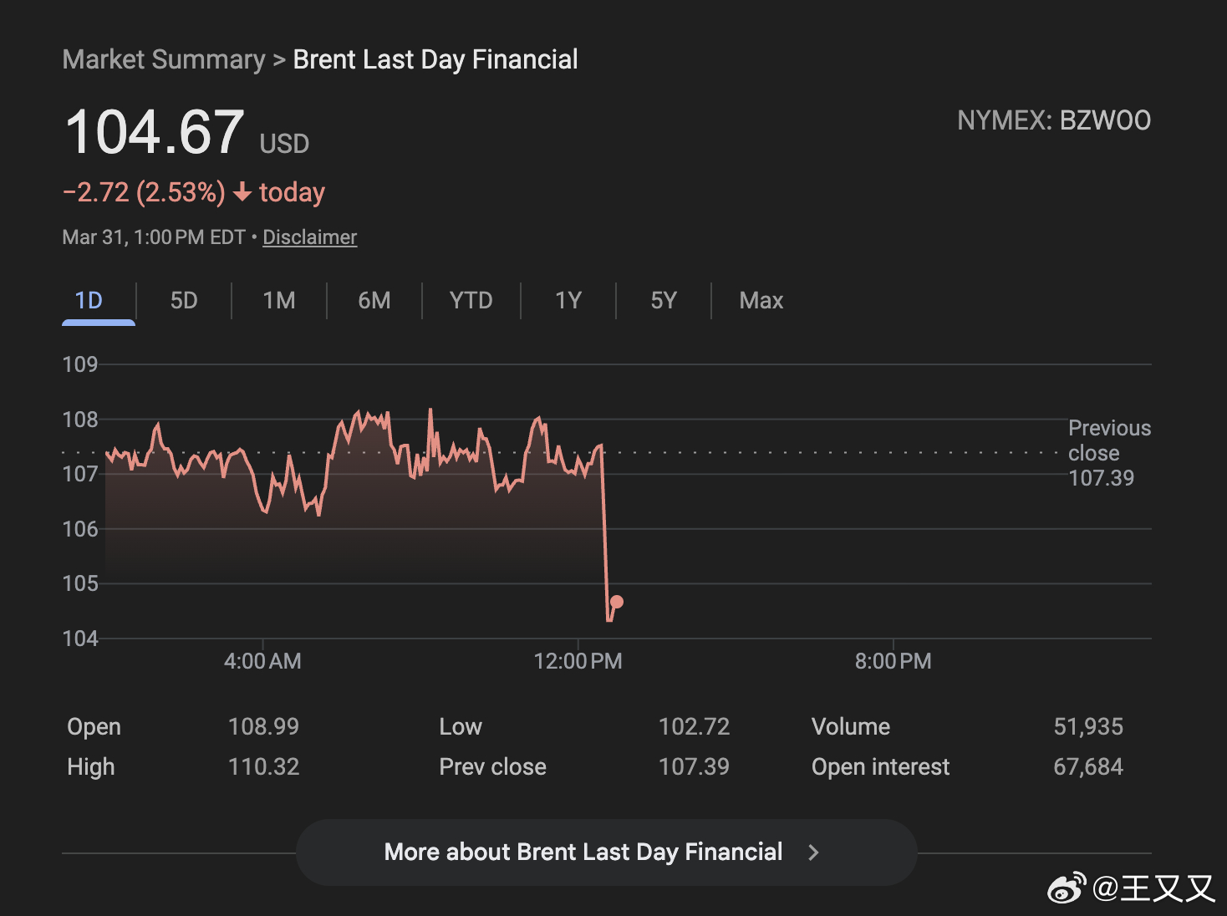The image size is (1227, 916).
Task: Switch to the 5D chart tab
Action: (184, 301)
